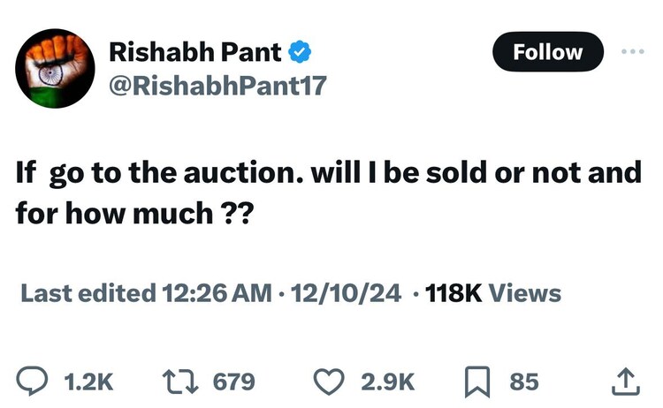Click the Rishabh Pant display name
Screen dimensions: 663x408
194,52
